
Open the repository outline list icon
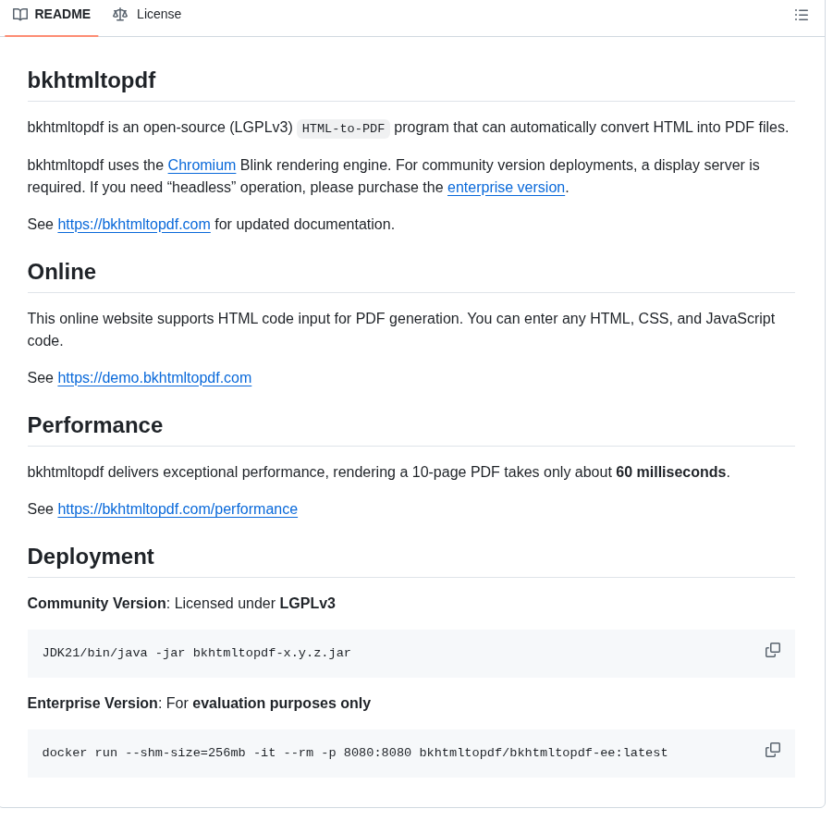coord(801,15)
